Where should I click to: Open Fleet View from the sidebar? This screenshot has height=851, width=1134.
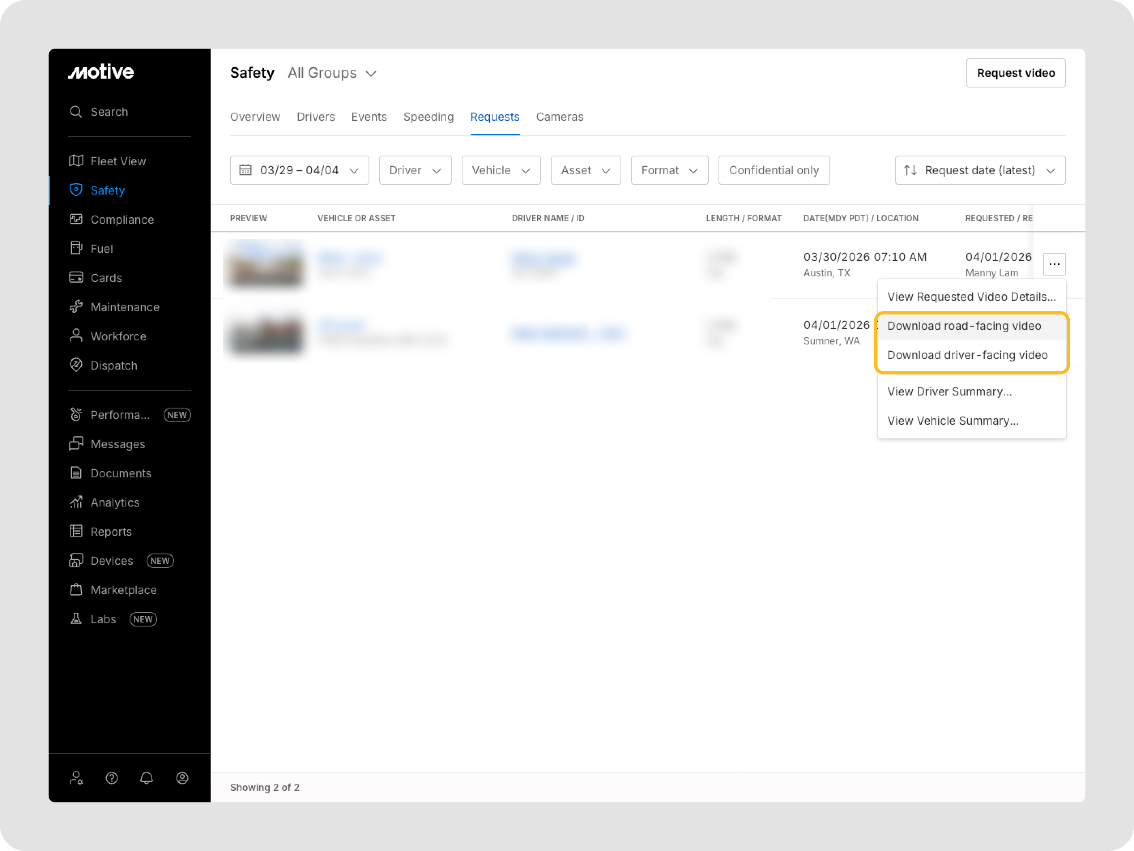coord(118,161)
